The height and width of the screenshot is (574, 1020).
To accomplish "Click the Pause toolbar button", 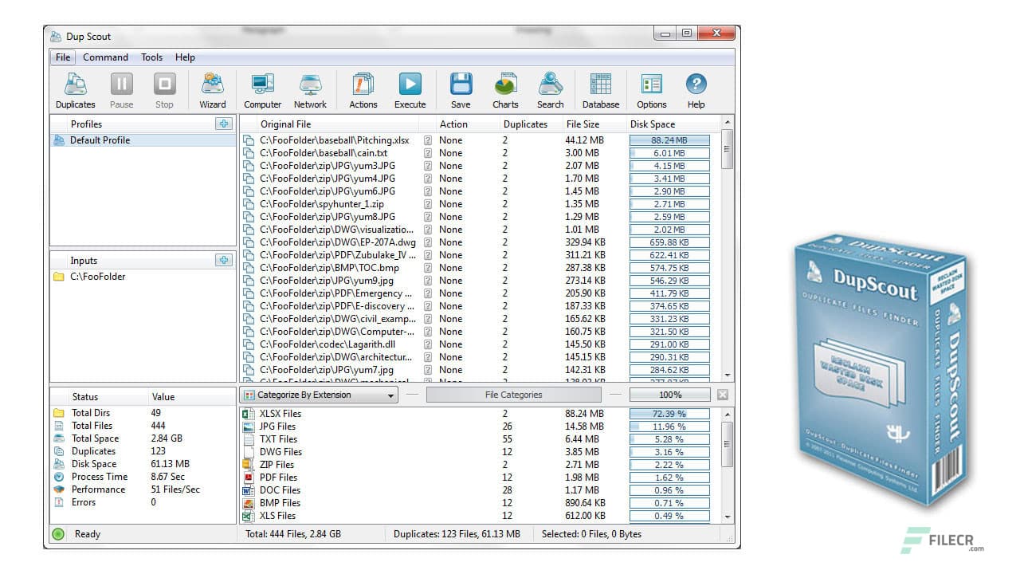I will pos(121,90).
